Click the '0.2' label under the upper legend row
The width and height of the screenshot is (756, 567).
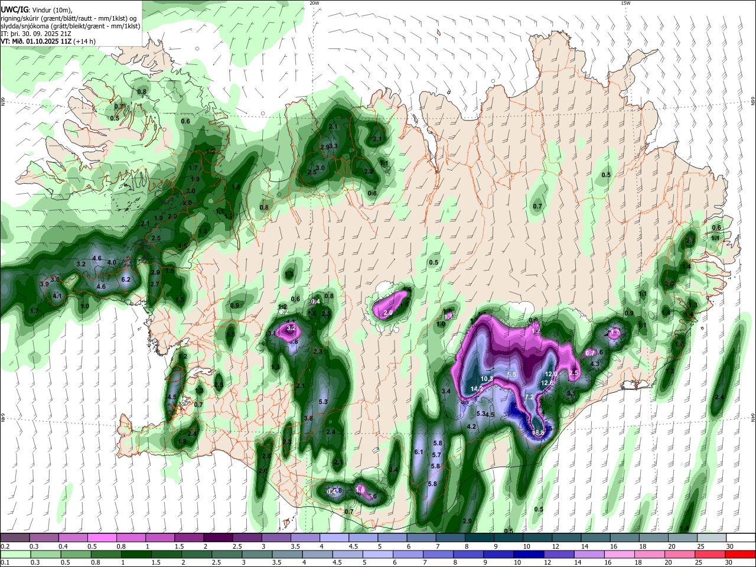[x=5, y=546]
